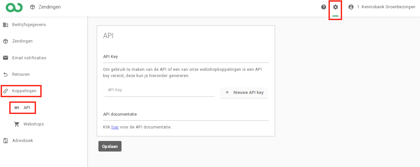Follow the 'hier' API documentation link
The height and width of the screenshot is (167, 420).
pyautogui.click(x=115, y=127)
